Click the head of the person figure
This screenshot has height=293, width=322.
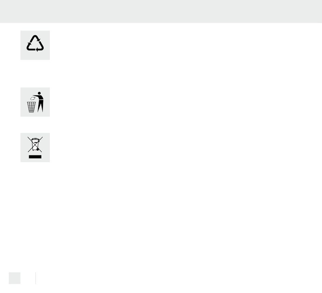[x=39, y=93]
